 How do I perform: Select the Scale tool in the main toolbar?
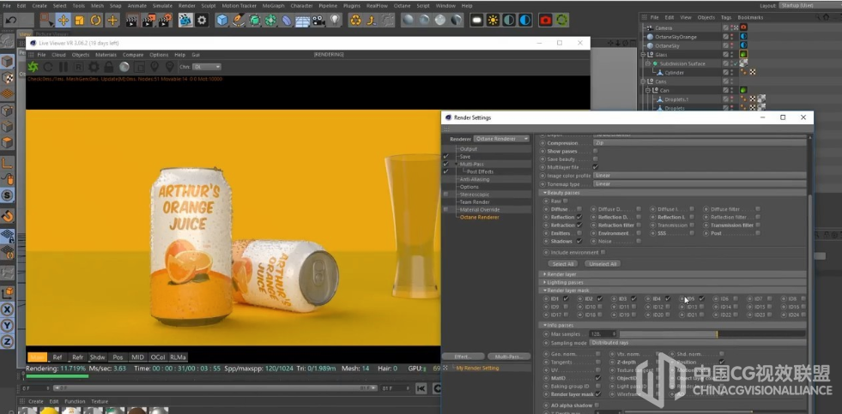pos(80,21)
